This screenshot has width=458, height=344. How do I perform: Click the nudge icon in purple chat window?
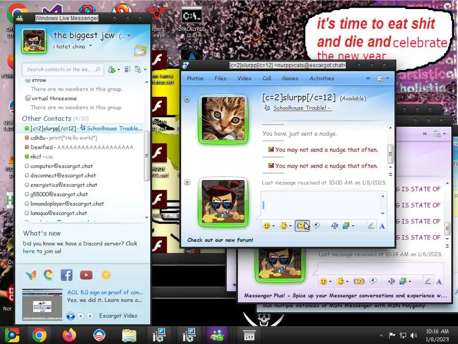click(x=359, y=281)
